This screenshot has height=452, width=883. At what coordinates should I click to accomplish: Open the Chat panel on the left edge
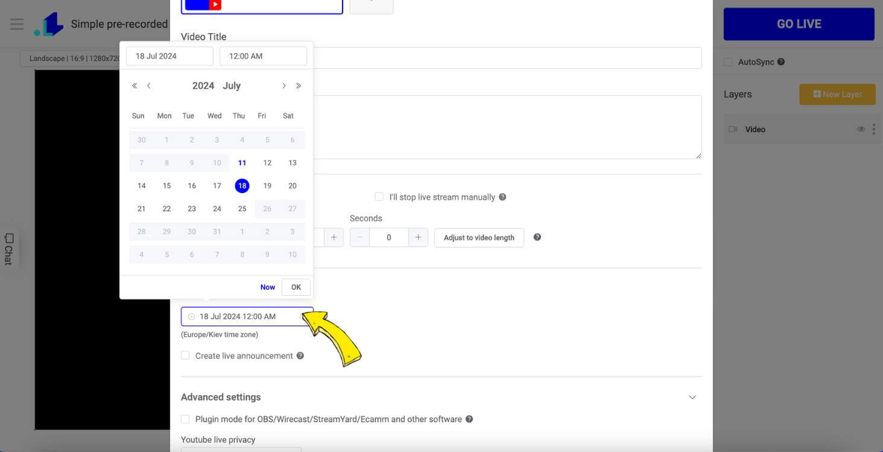(8, 250)
